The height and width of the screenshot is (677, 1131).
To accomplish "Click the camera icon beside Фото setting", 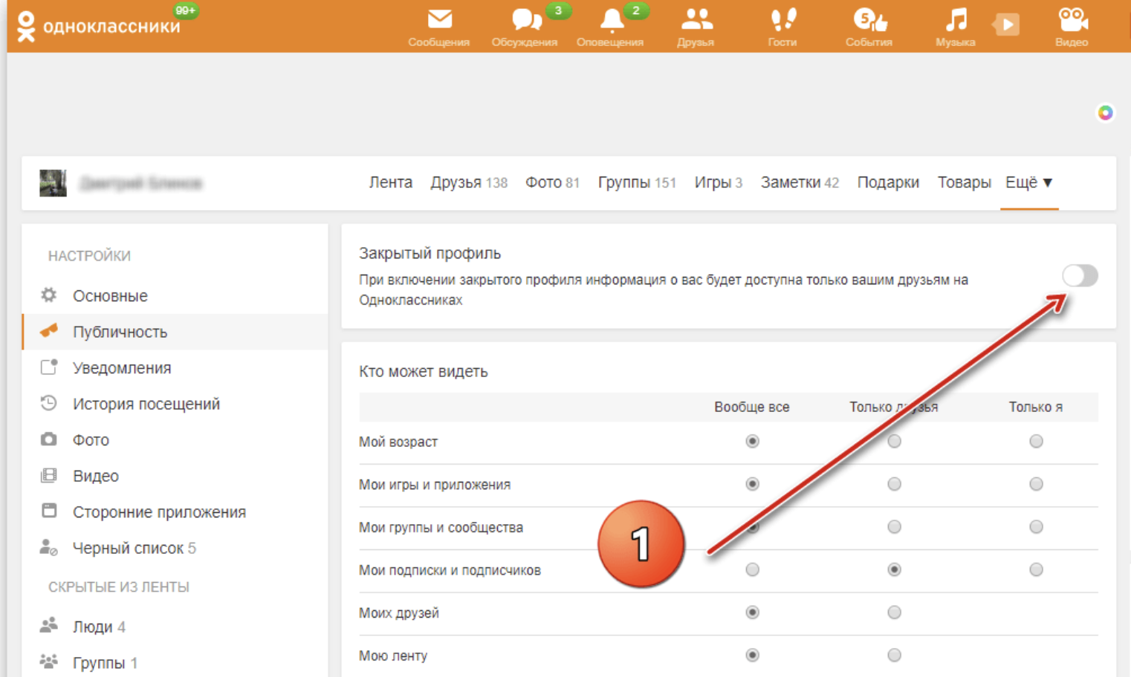I will 49,439.
